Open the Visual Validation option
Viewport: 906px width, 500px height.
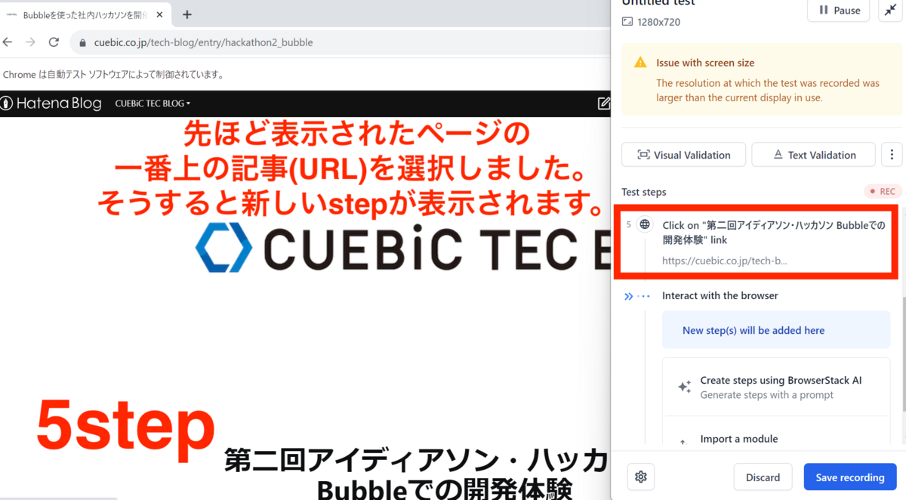coord(683,155)
